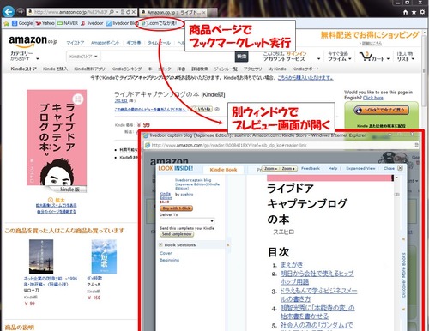The width and height of the screenshot is (429, 331).
Task: Click the Zoom in button in reader
Action: pyautogui.click(x=288, y=169)
